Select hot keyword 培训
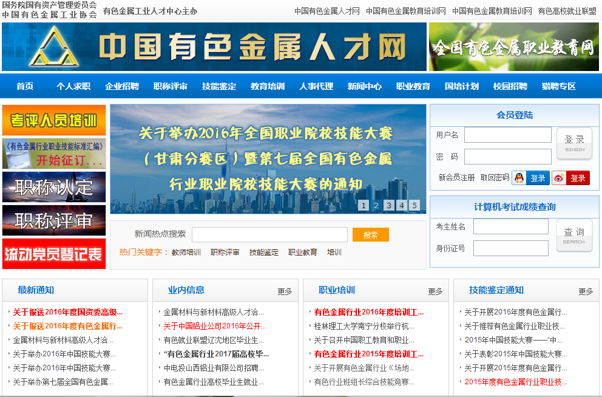602x397 pixels. click(x=334, y=253)
